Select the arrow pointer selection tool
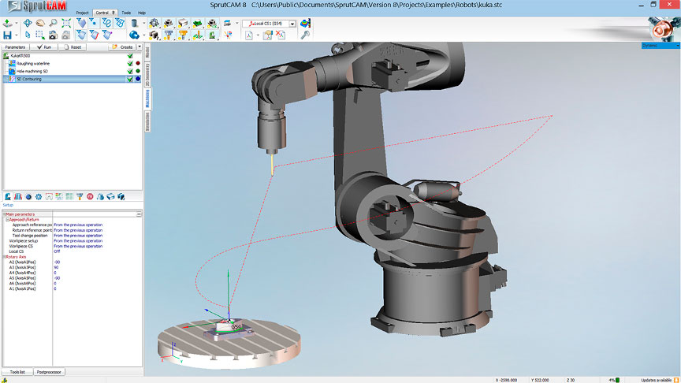 pos(28,35)
